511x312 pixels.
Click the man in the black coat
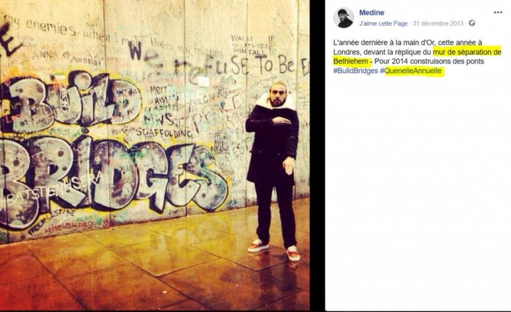point(274,170)
